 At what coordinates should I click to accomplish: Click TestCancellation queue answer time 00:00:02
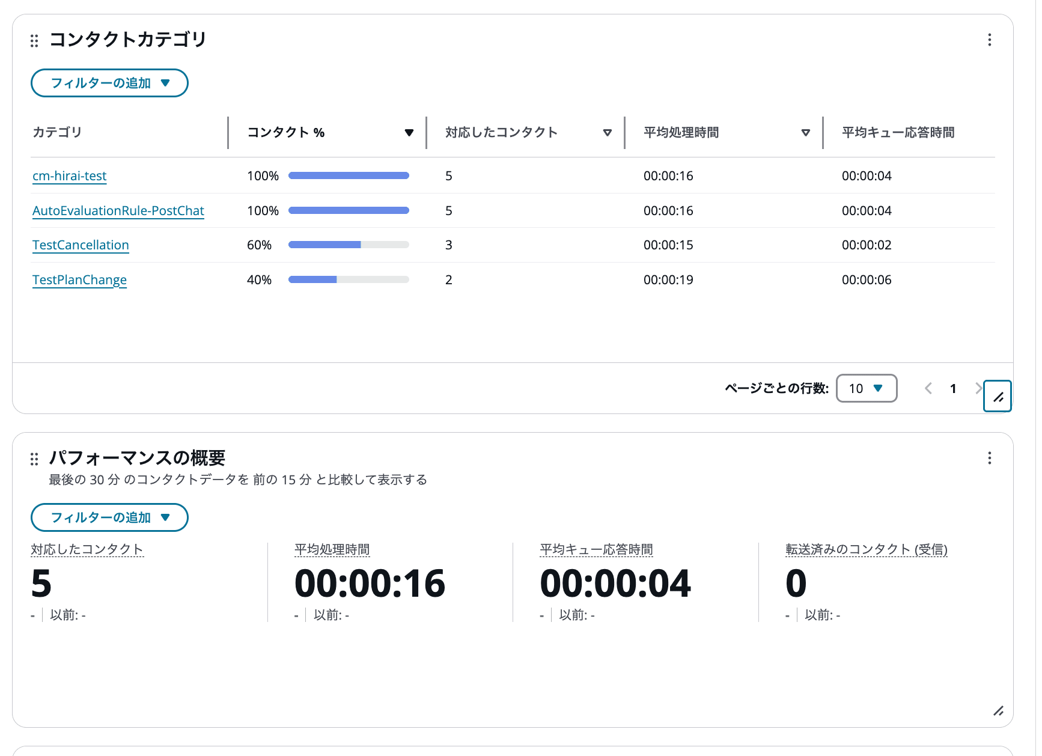click(867, 245)
